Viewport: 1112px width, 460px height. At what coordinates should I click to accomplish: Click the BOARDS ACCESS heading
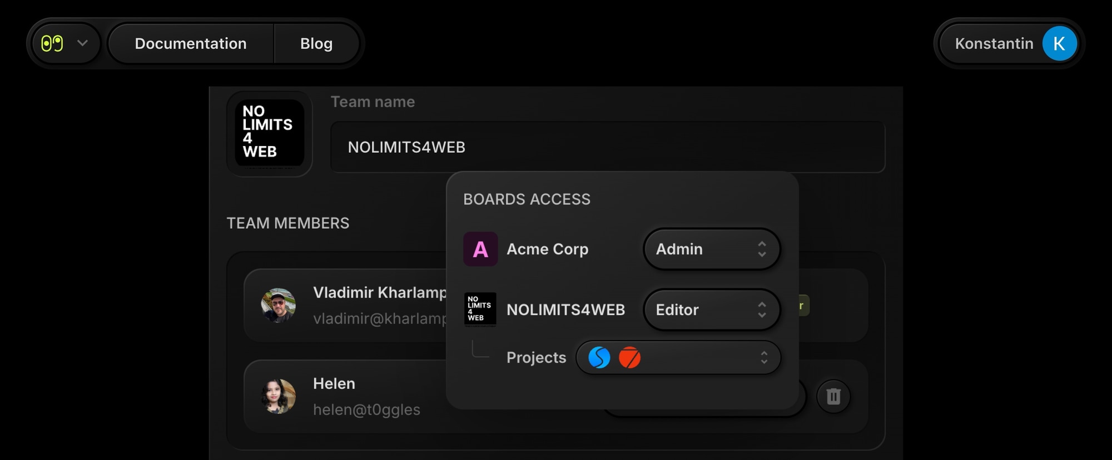[x=527, y=199]
